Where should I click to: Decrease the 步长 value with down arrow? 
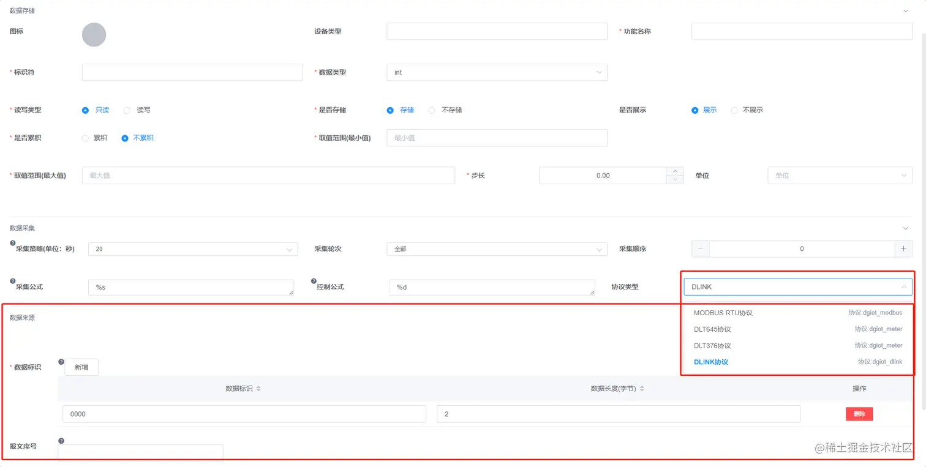[675, 179]
